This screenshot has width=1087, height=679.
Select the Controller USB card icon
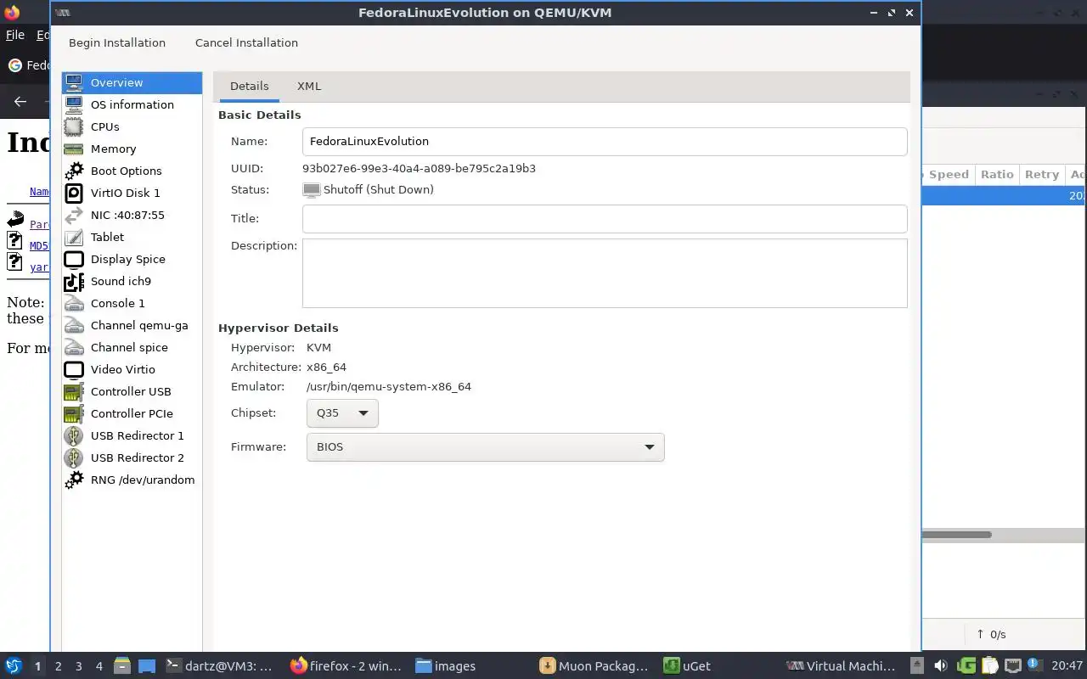pos(74,391)
